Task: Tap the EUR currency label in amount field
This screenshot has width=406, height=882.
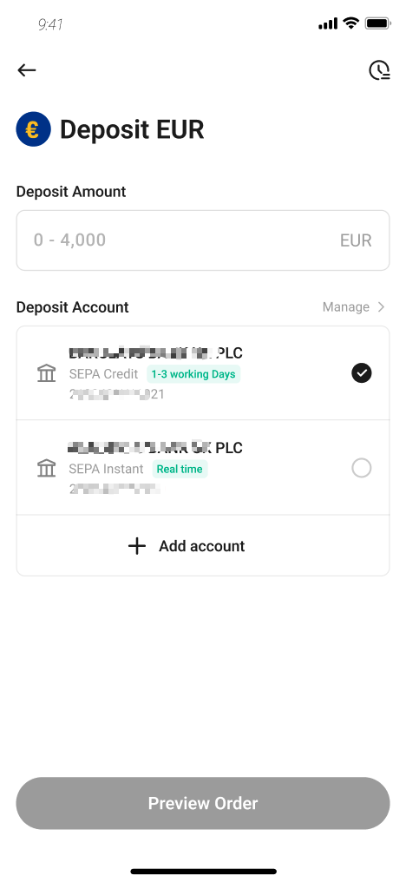Action: [356, 240]
